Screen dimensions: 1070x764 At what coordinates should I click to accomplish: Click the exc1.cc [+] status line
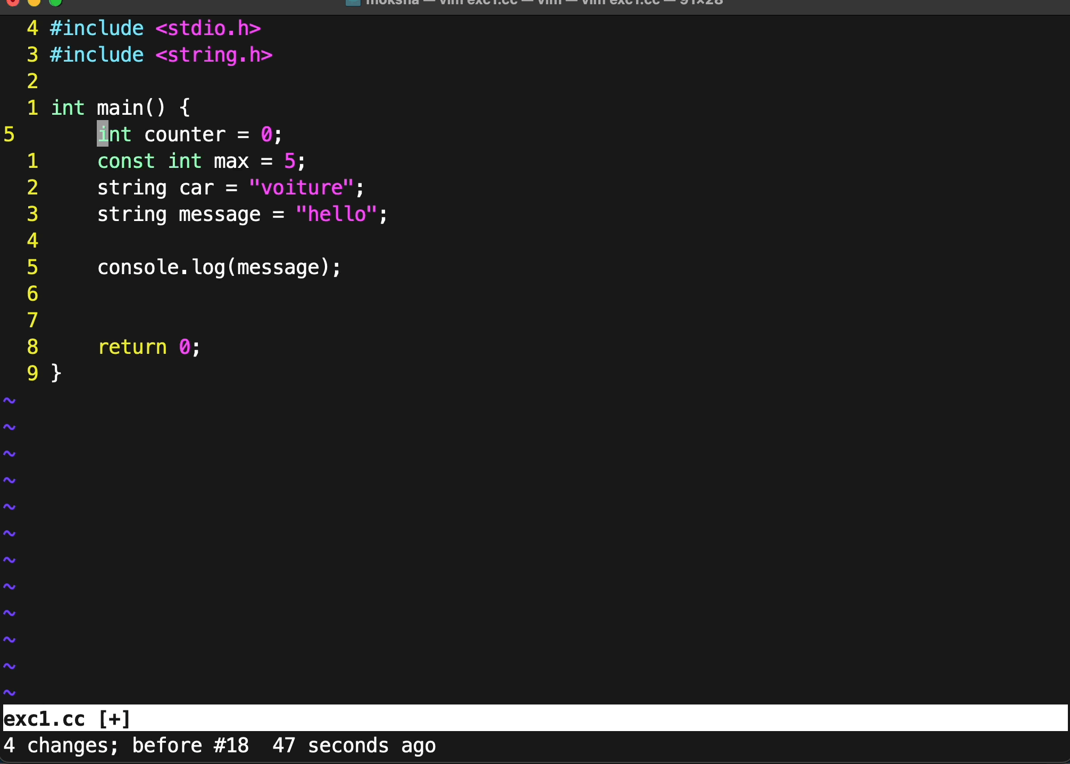tap(67, 719)
